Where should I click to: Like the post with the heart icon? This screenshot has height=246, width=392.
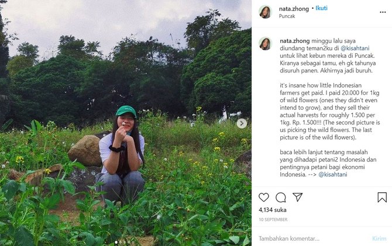[x=264, y=198]
